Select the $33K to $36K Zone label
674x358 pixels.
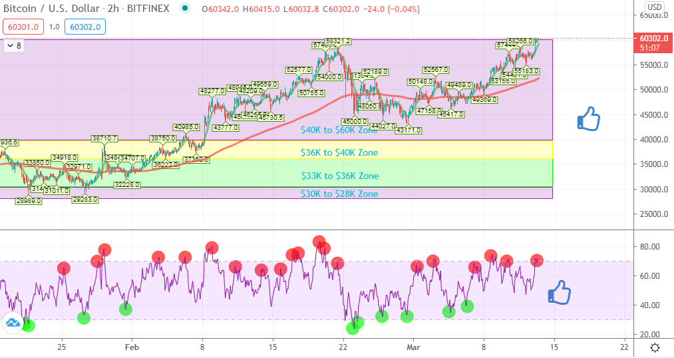[x=339, y=176]
